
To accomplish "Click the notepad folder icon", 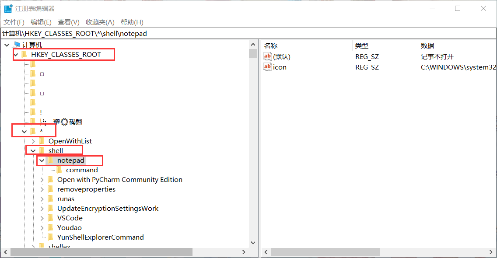I will point(50,160).
